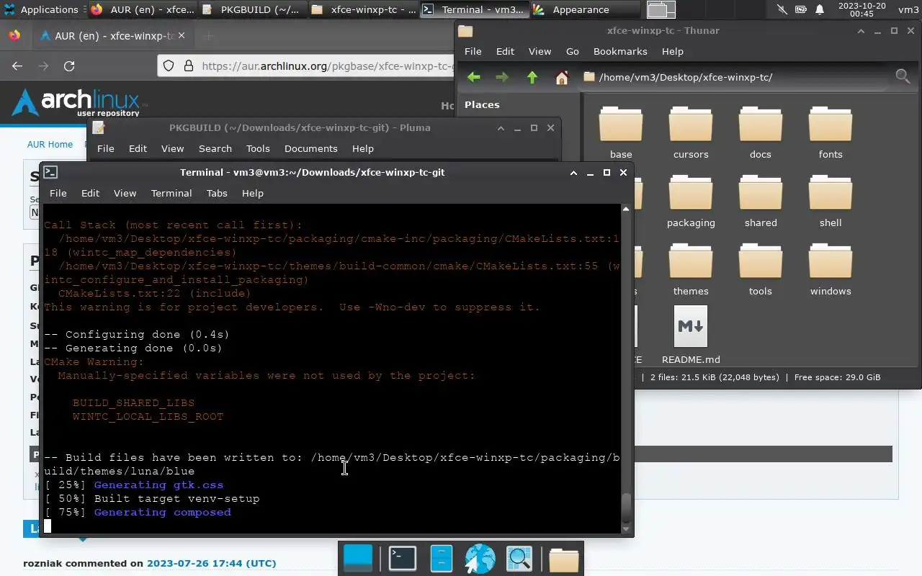The height and width of the screenshot is (576, 922).
Task: Click the terminal scrollbar up arrow
Action: (626, 209)
